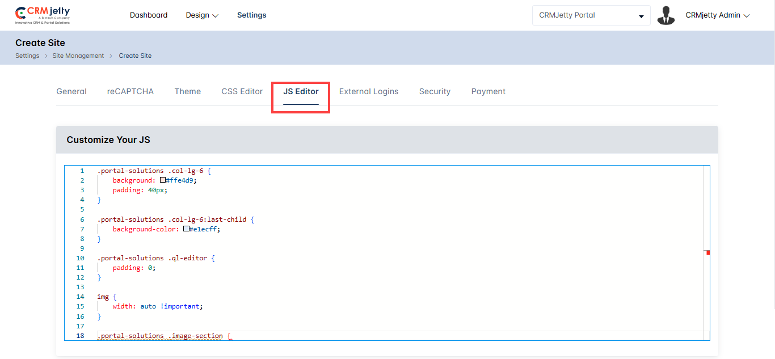The height and width of the screenshot is (359, 775).
Task: Open the Payment tab
Action: coord(488,91)
